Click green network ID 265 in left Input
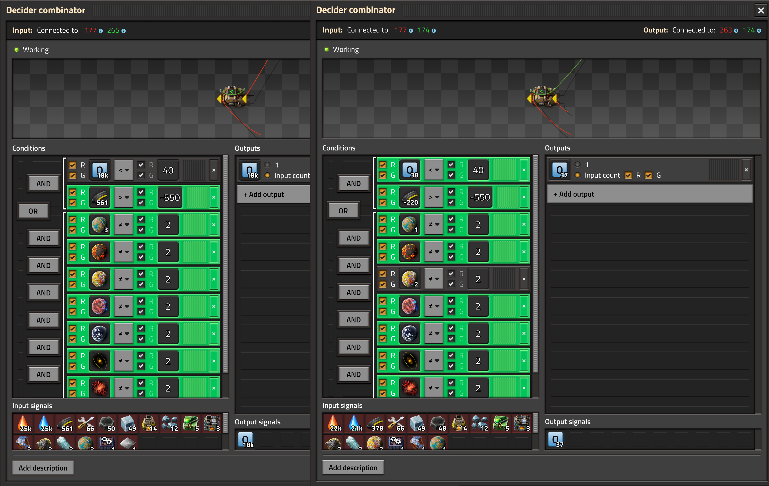This screenshot has height=486, width=769. 113,31
